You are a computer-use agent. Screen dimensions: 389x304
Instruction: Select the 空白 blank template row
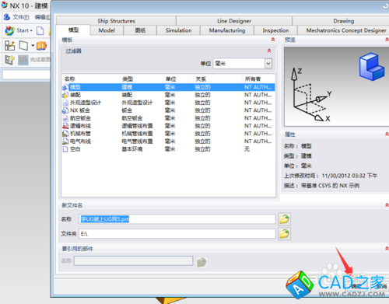coord(168,149)
